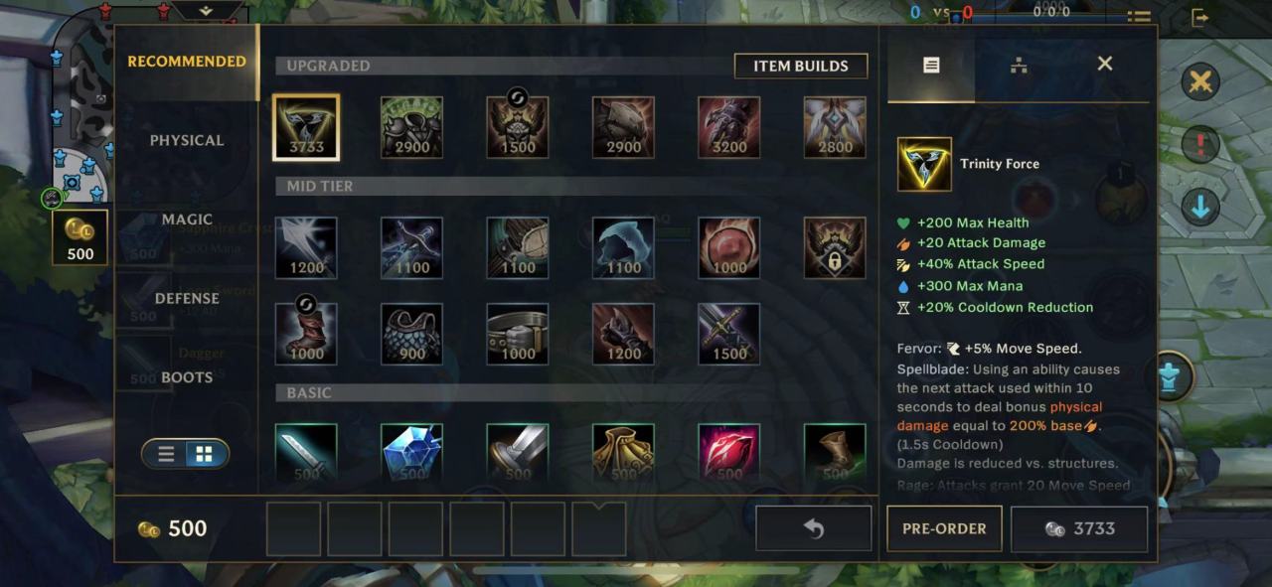
Task: Open the item build tree tab
Action: pos(1018,65)
